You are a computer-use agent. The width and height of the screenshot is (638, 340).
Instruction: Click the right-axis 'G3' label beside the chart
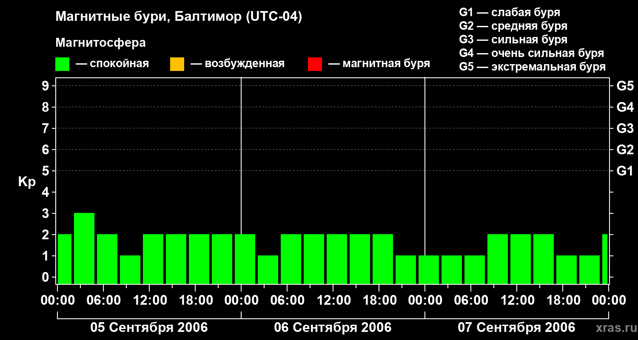point(625,128)
